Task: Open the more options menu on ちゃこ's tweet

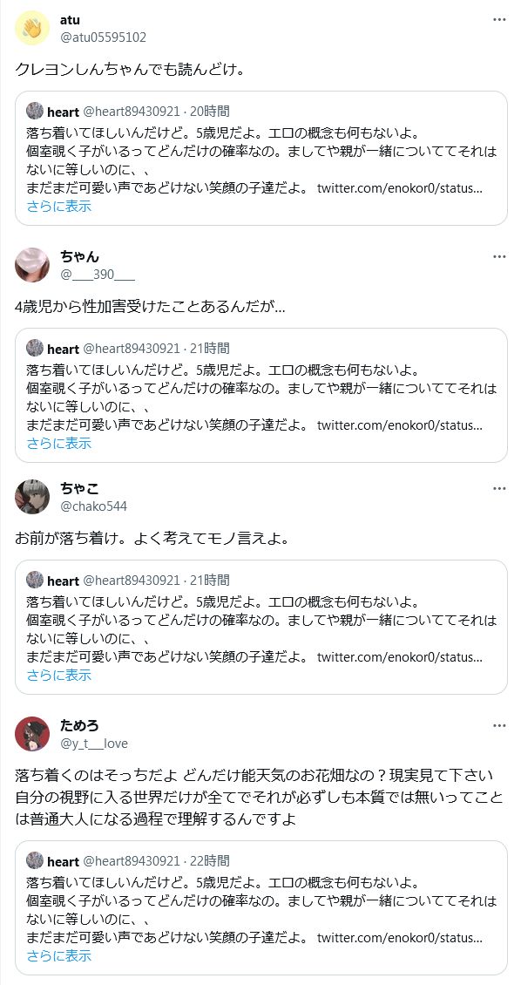Action: coord(499,489)
